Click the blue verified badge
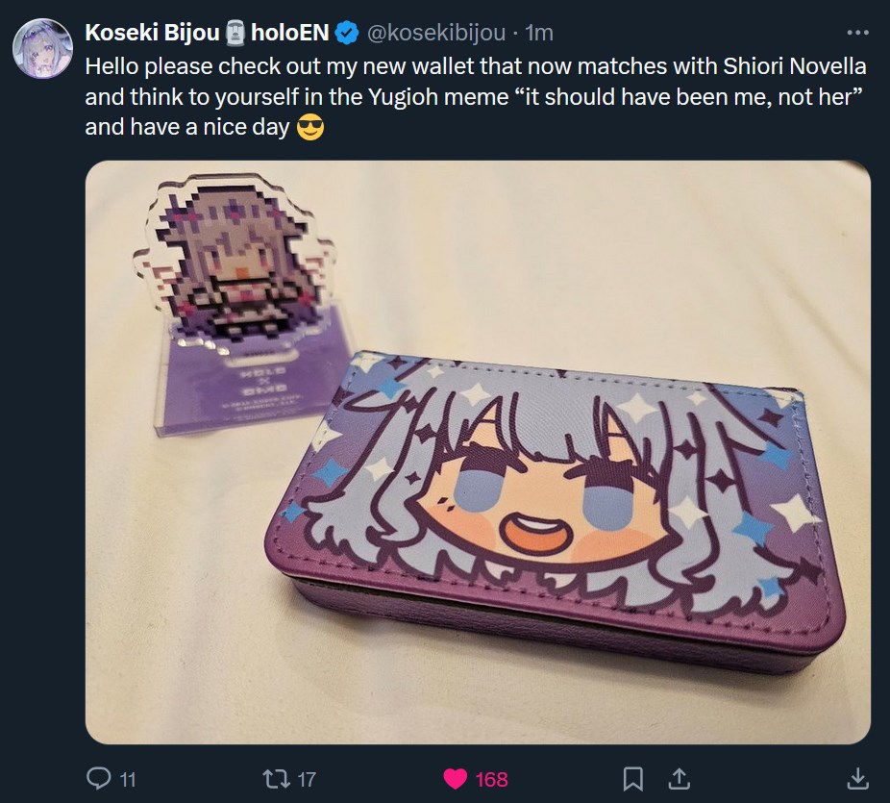890x803 pixels. coord(347,33)
